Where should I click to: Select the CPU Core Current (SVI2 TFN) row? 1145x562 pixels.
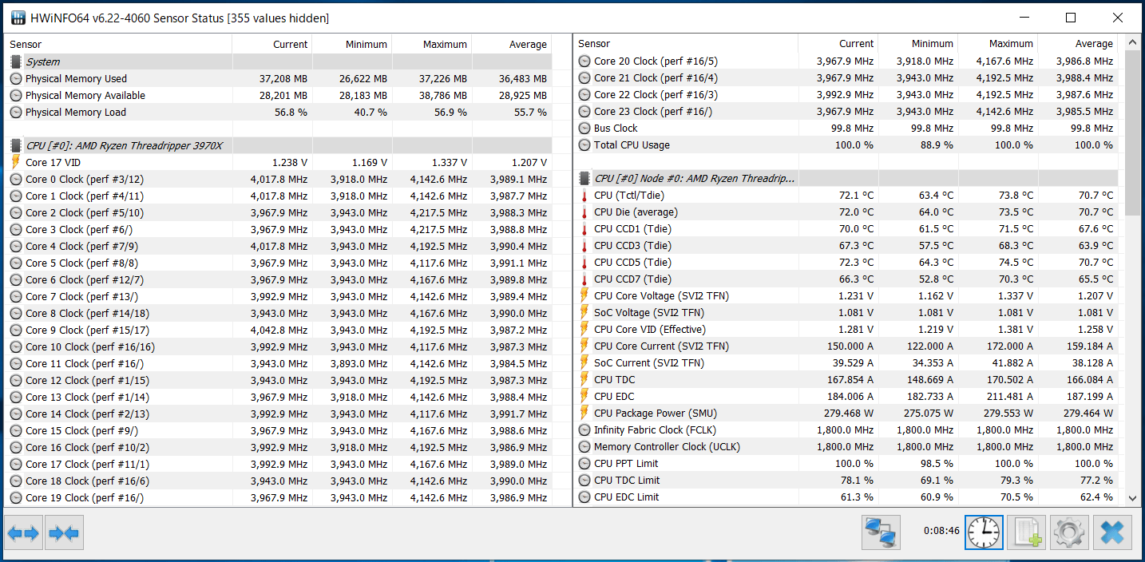click(x=846, y=346)
